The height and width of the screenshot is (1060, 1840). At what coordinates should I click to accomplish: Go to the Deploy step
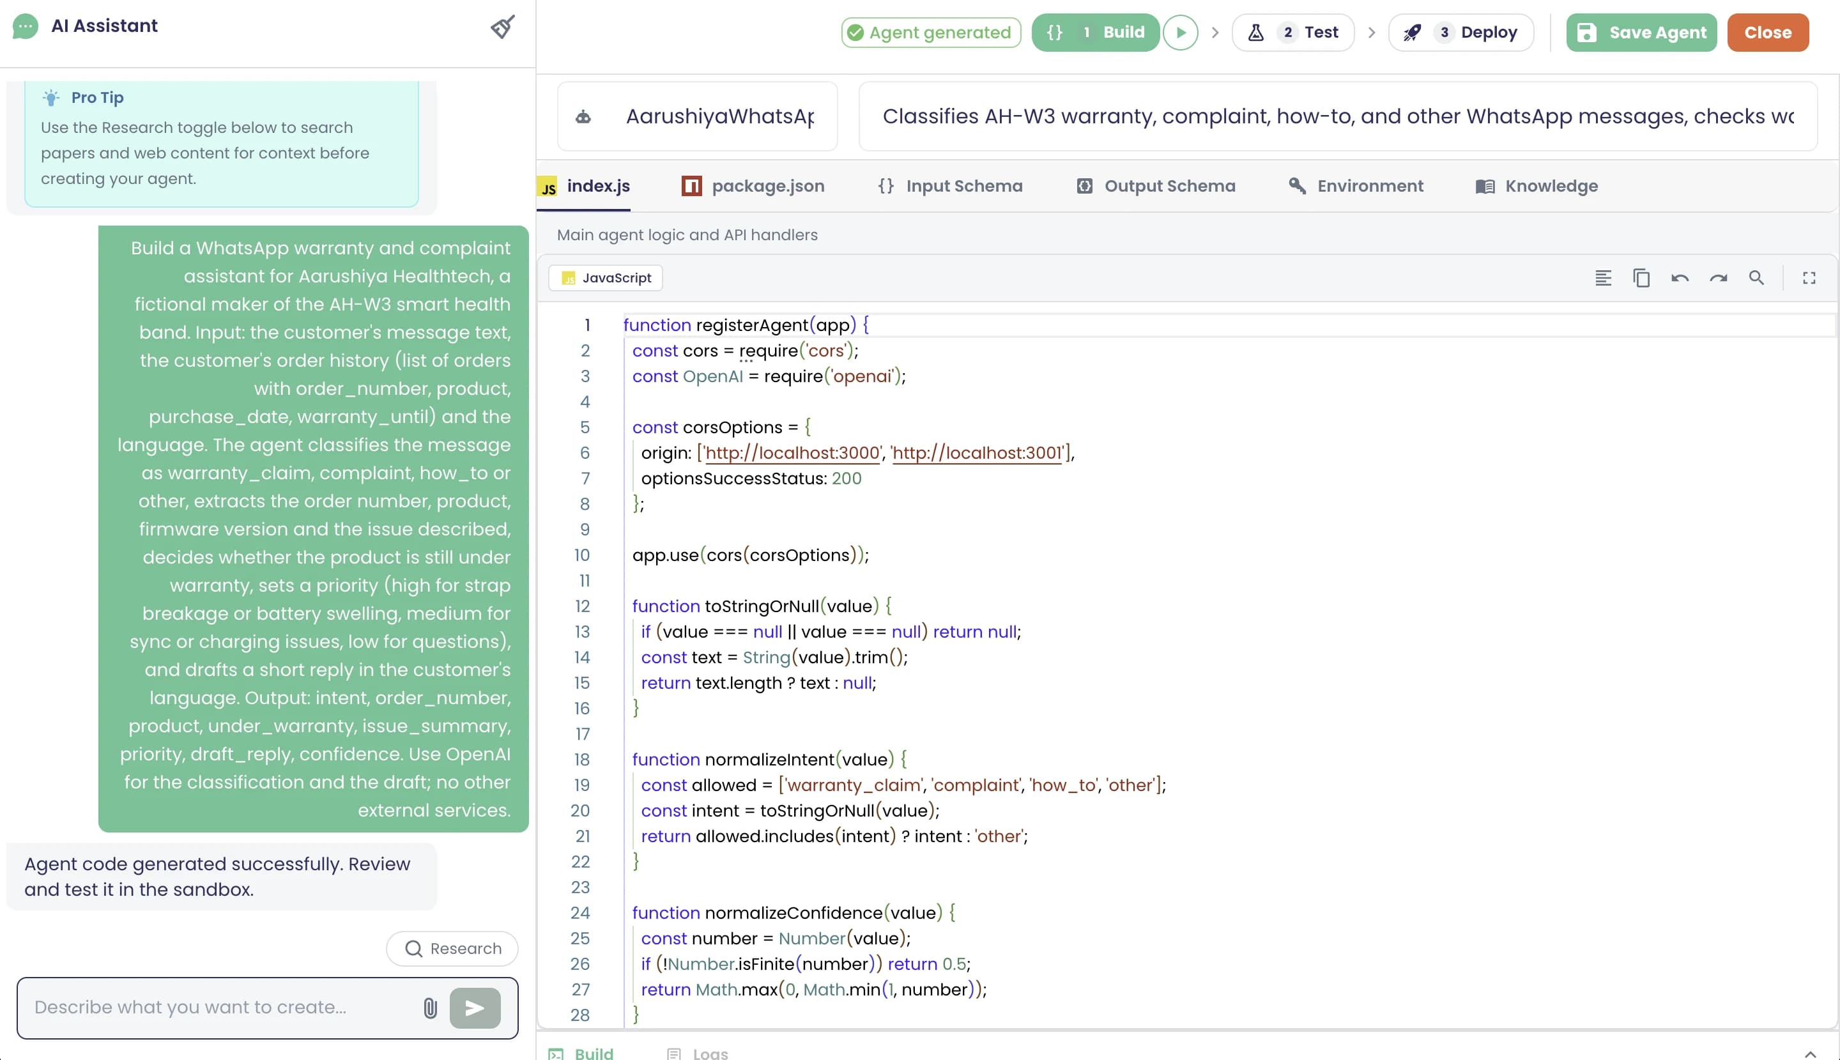pyautogui.click(x=1460, y=32)
